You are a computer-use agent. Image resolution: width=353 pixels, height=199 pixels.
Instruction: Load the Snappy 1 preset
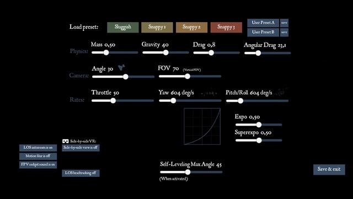(x=157, y=27)
